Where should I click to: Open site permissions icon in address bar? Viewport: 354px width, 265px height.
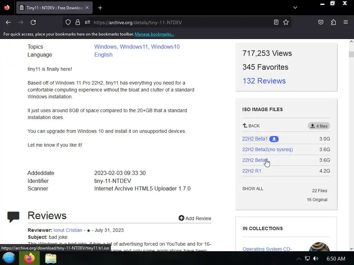(87, 22)
